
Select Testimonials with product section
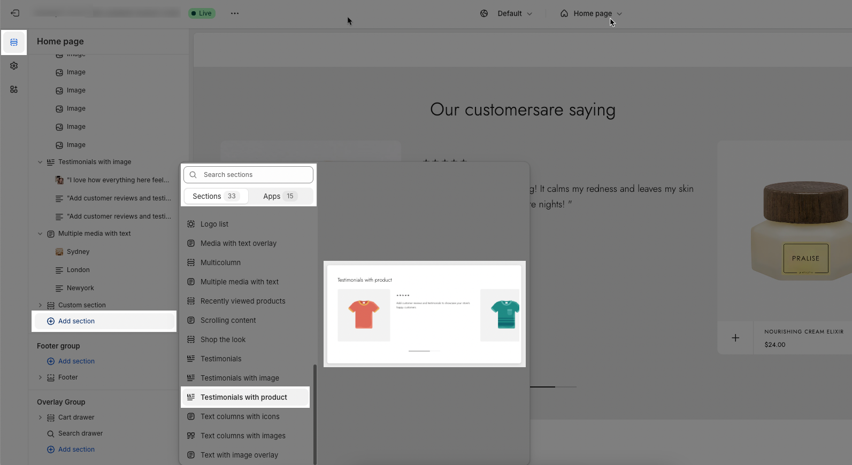coord(244,397)
